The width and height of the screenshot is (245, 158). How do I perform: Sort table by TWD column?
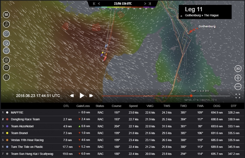183,106
